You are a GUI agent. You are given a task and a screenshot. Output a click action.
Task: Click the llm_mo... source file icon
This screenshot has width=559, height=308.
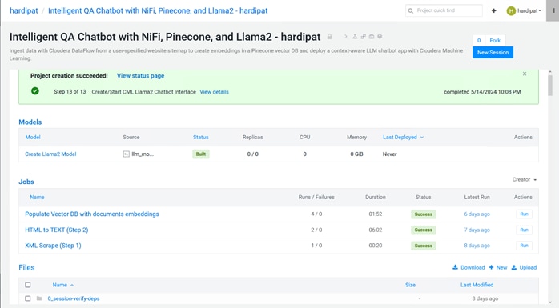pos(127,154)
